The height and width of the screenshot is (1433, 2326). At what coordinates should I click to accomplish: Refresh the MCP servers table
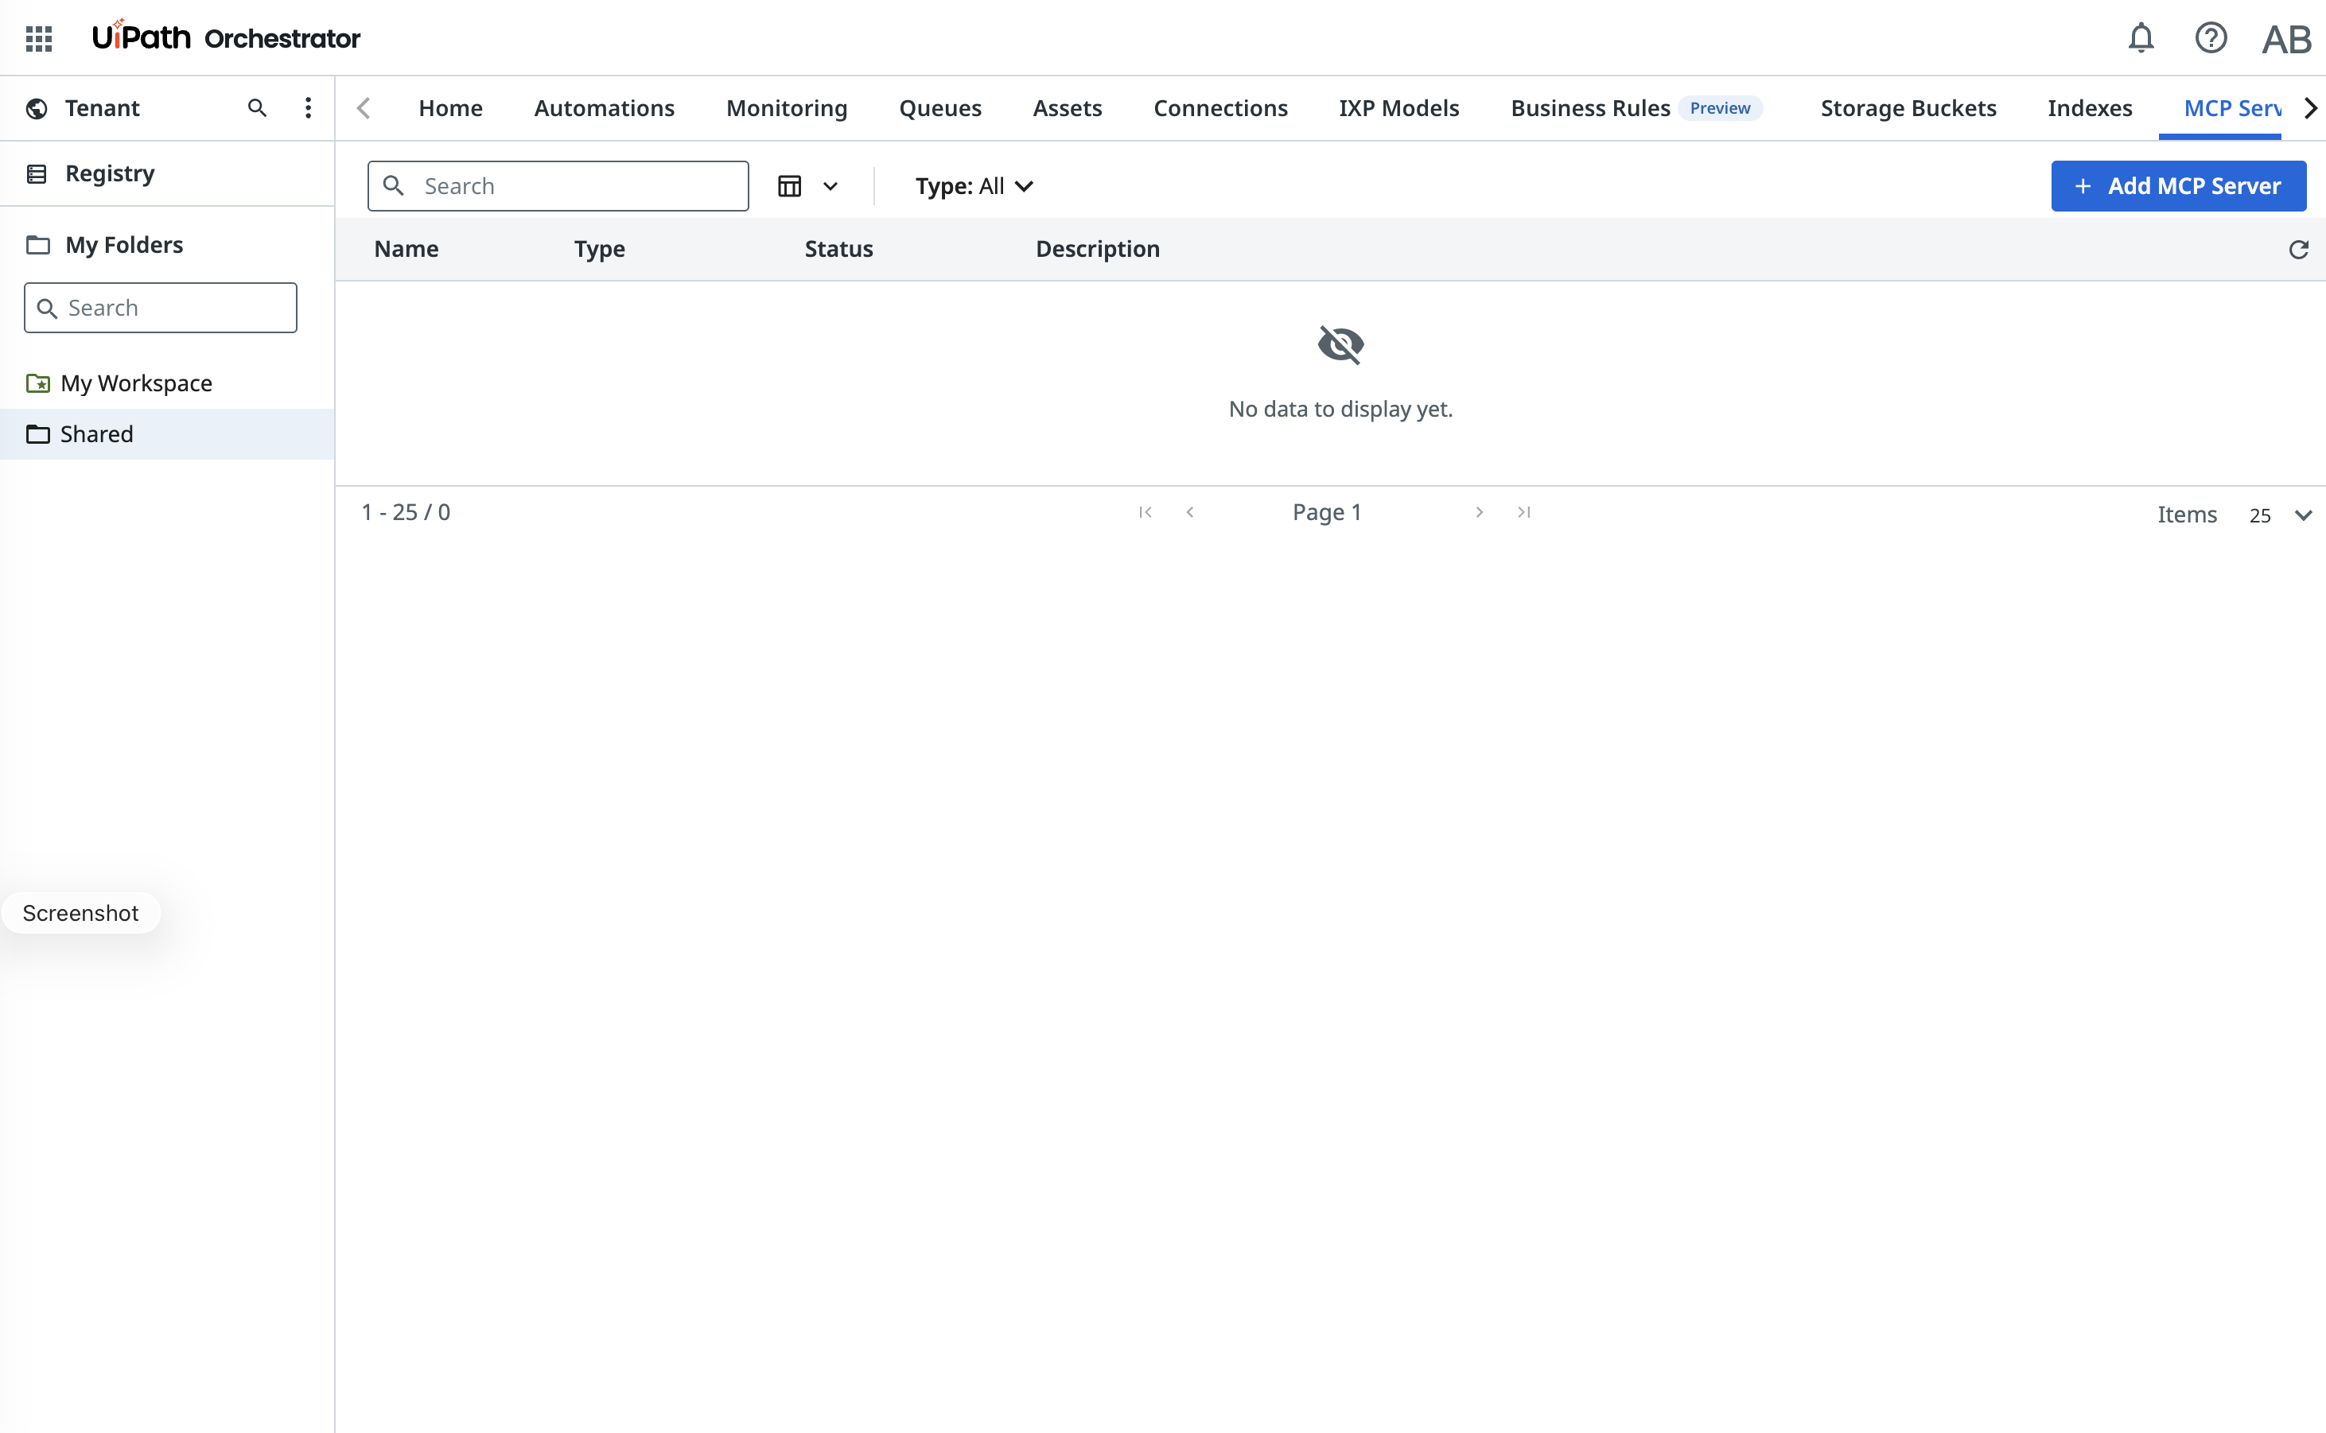click(x=2298, y=249)
